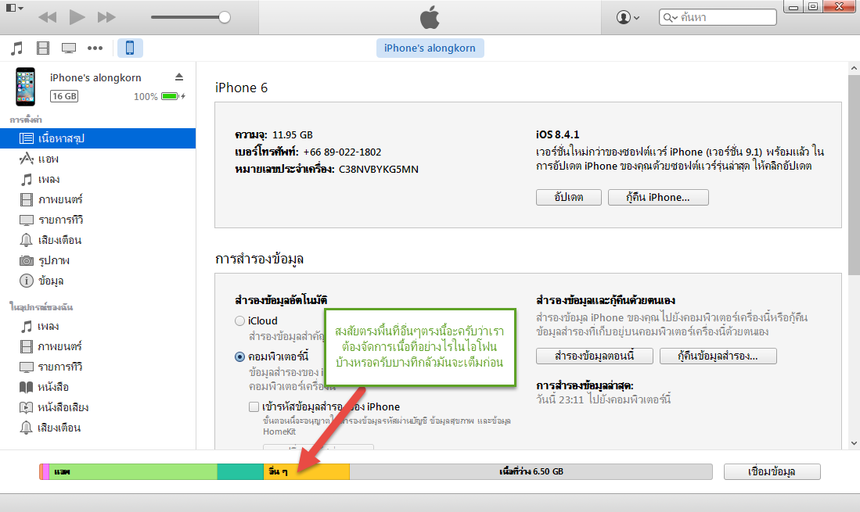Image resolution: width=860 pixels, height=512 pixels.
Task: Click the fast forward next button
Action: [106, 17]
